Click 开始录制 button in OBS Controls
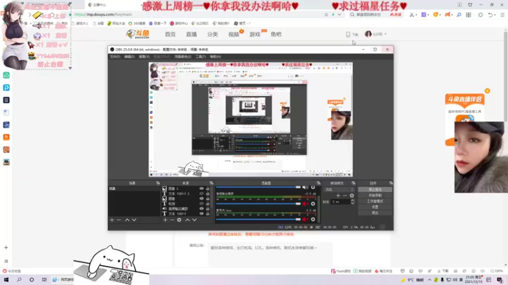 click(x=375, y=196)
